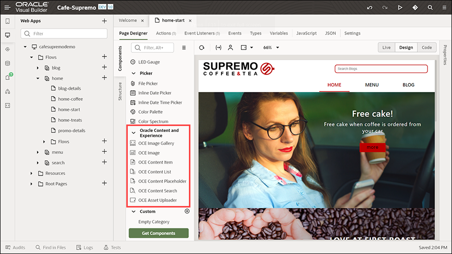Click the header Search magnifier icon

click(430, 7)
